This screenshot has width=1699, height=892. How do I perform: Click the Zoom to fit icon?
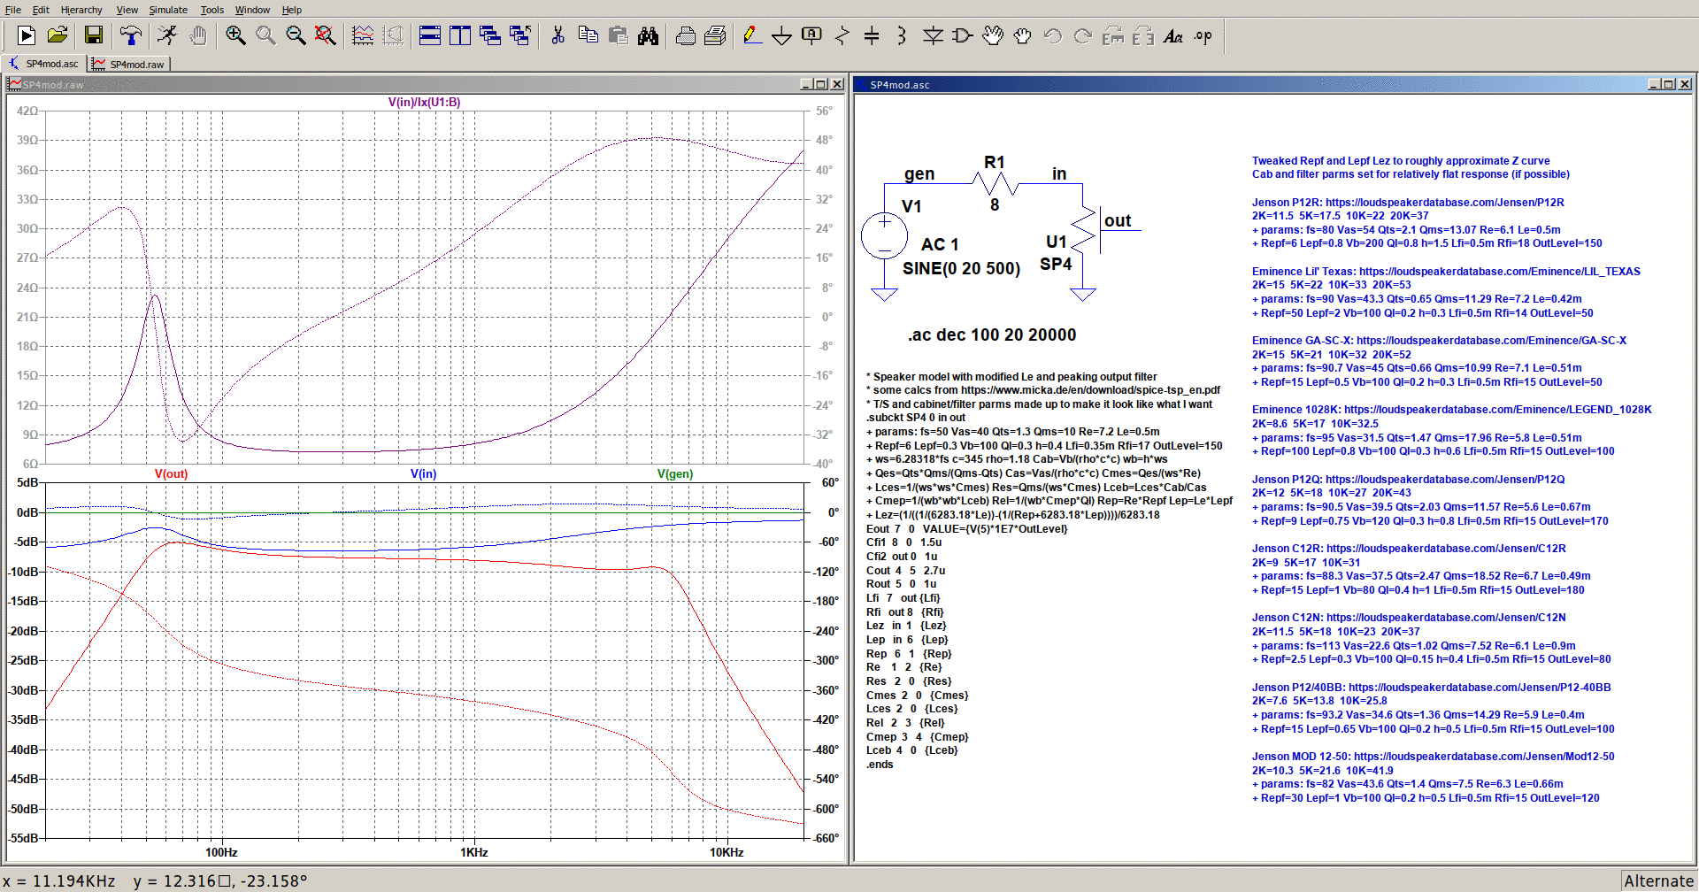(x=326, y=35)
